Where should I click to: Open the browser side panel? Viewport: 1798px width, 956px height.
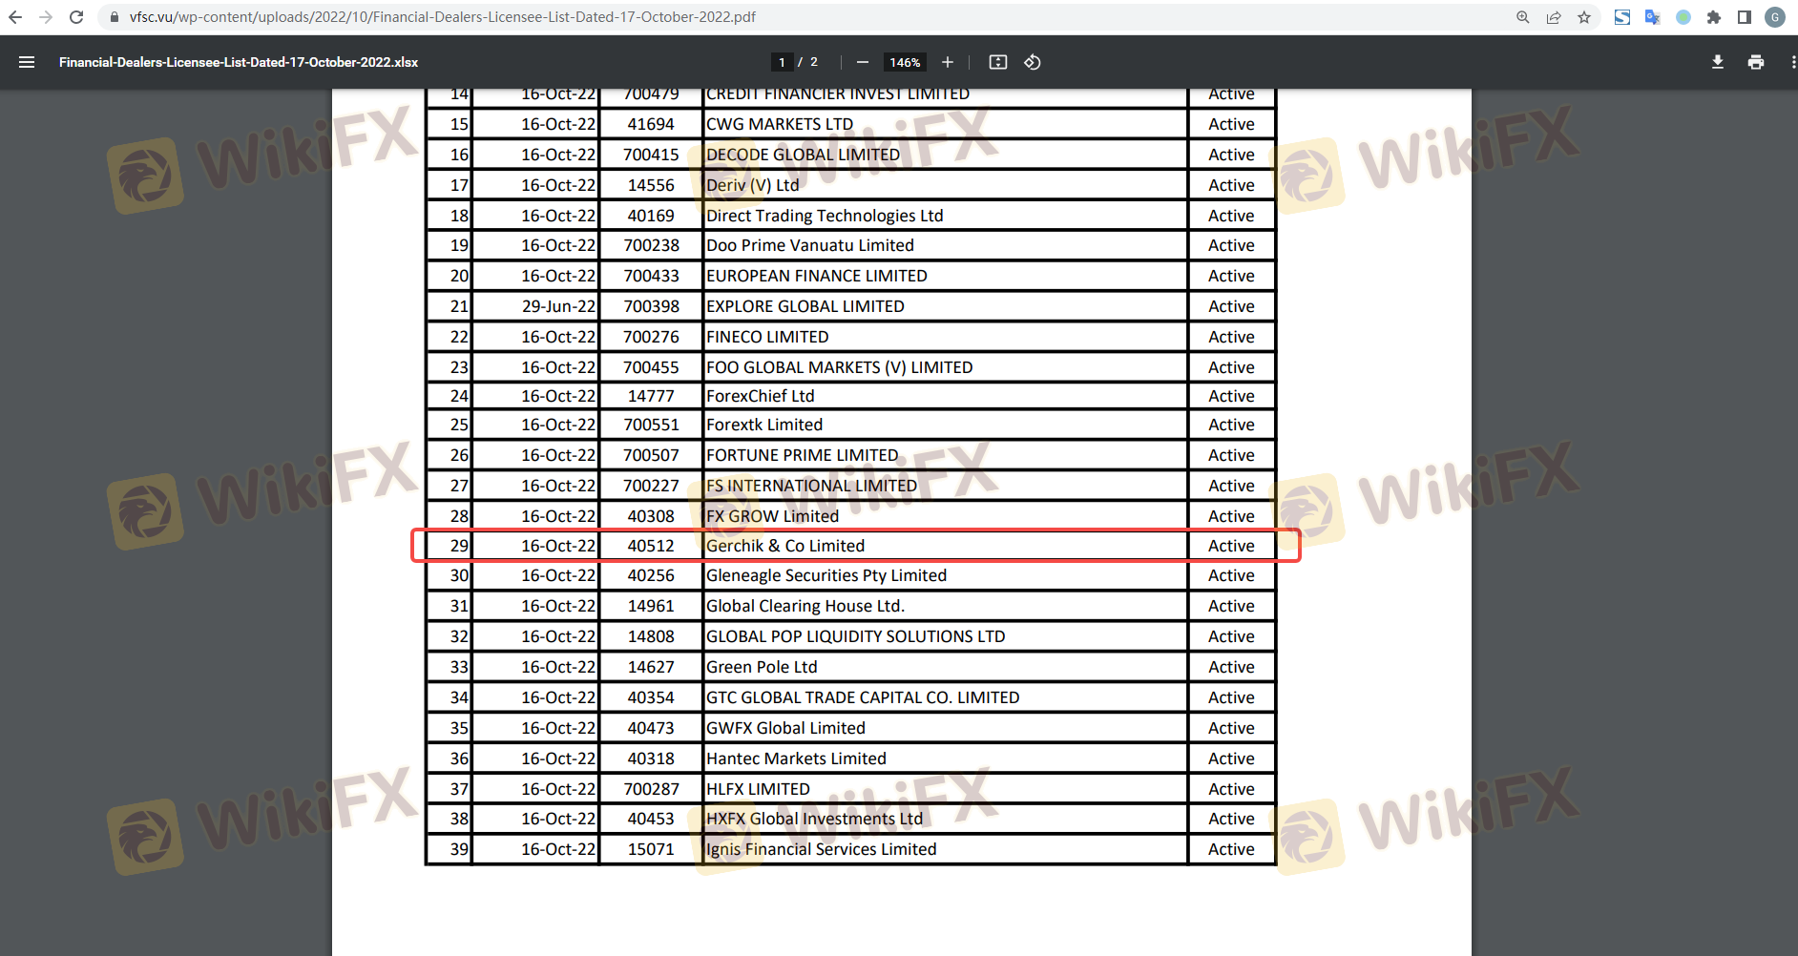(x=1745, y=17)
